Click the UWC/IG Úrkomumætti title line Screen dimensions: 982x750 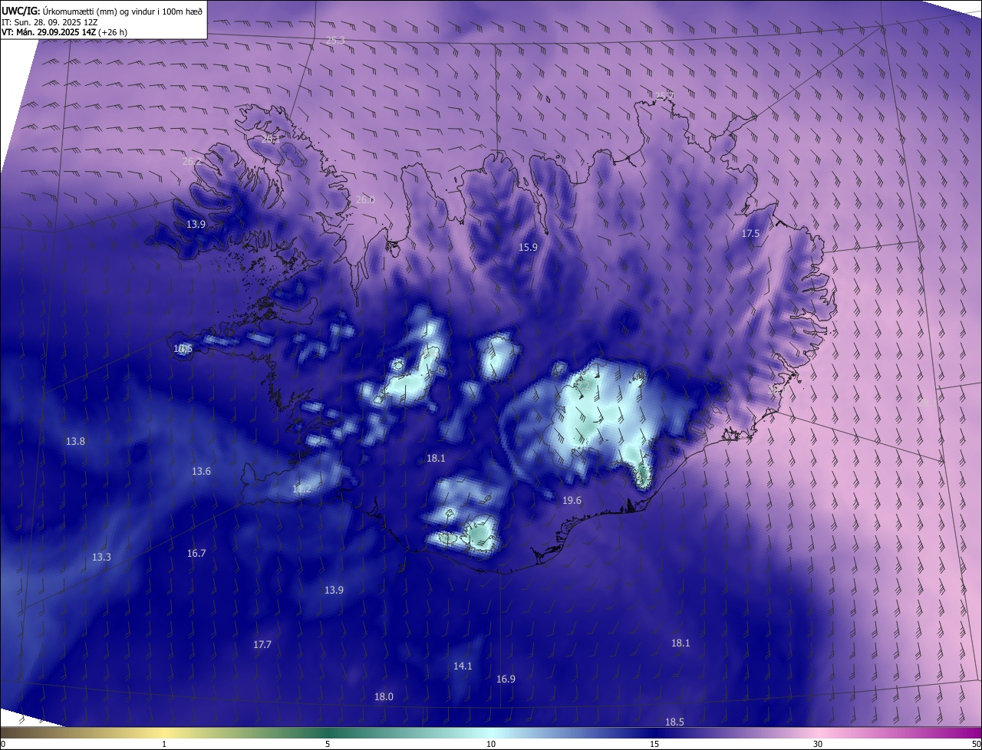102,10
